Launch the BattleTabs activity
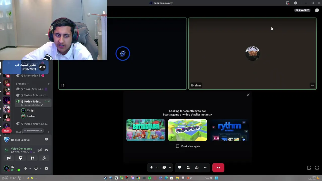This screenshot has width=322, height=181. [x=146, y=130]
